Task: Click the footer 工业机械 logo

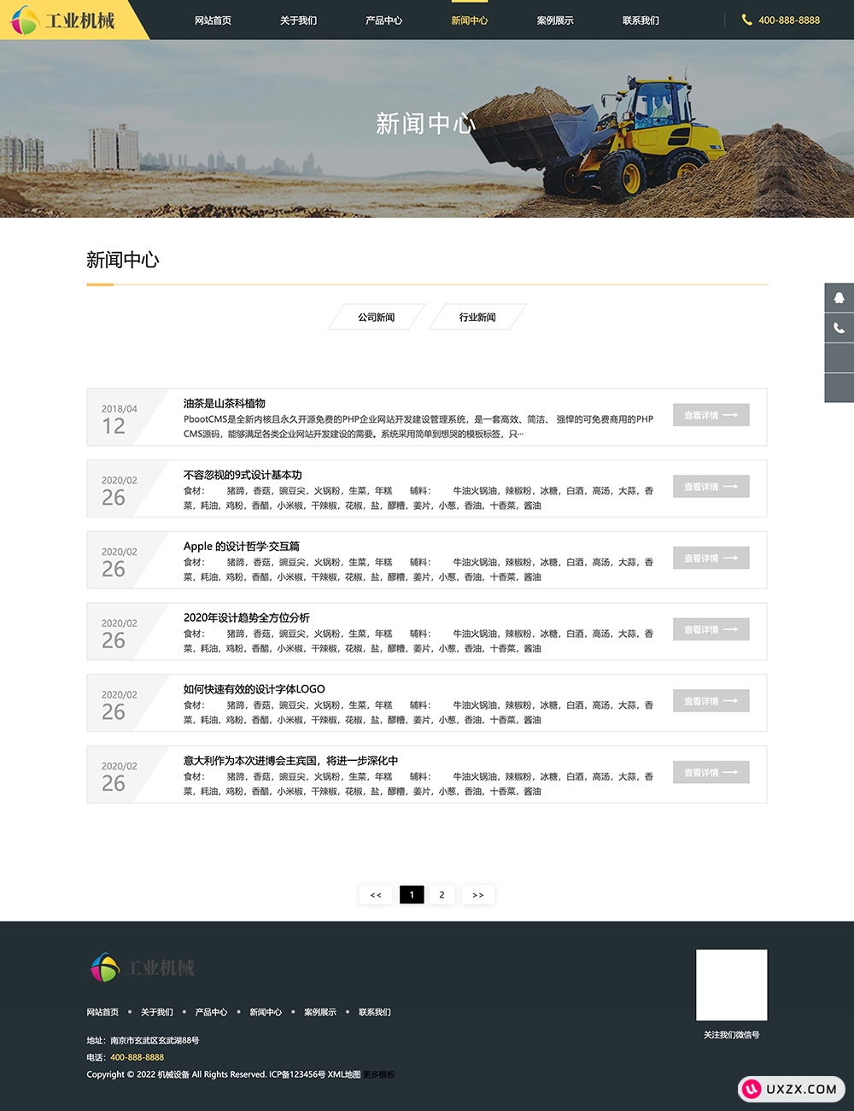Action: click(143, 968)
